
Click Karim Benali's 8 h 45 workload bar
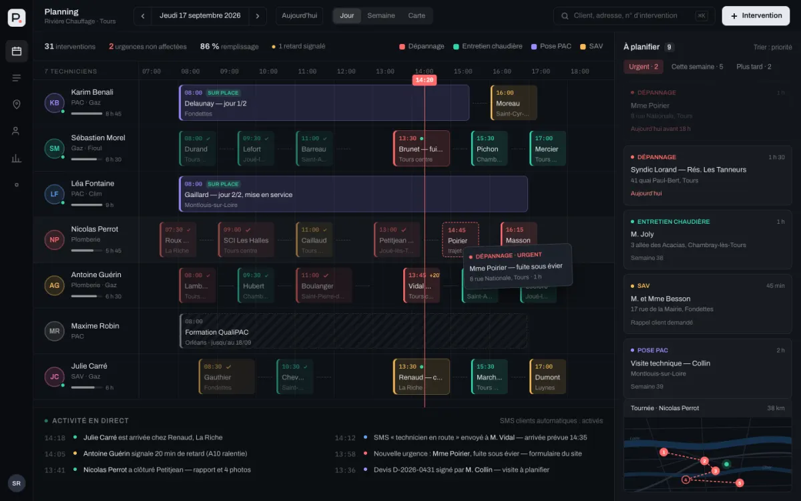86,114
